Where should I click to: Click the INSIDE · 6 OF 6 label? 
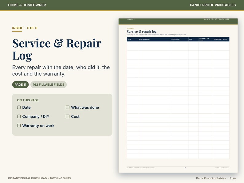[25, 28]
